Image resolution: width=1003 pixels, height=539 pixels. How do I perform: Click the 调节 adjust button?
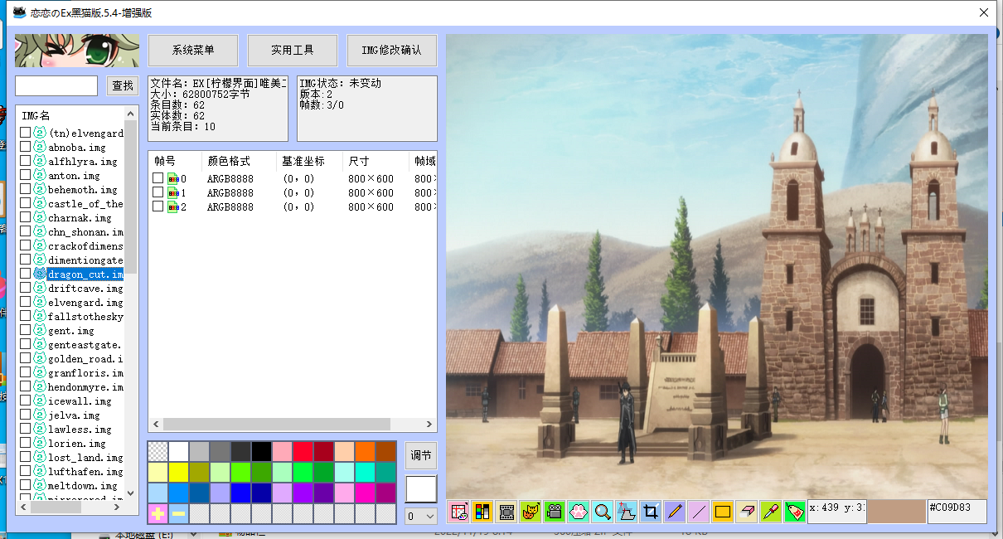pos(420,455)
